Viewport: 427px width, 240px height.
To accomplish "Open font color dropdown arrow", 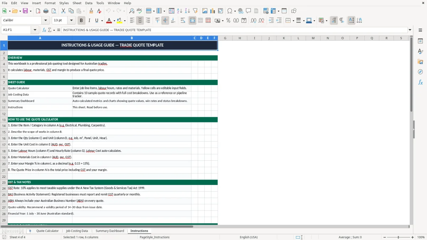I will 114,21.
